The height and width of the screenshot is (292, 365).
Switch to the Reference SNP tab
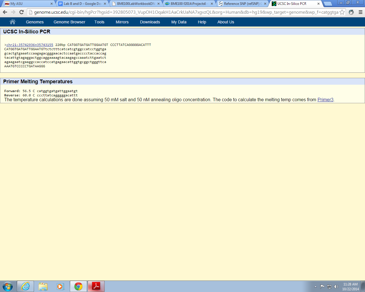tap(242, 4)
